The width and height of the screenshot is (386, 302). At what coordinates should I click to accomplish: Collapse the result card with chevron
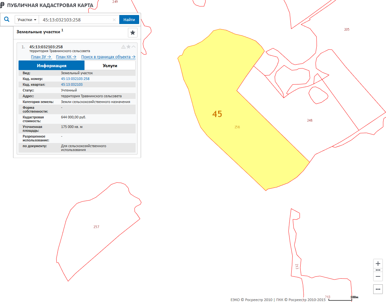pos(134,47)
